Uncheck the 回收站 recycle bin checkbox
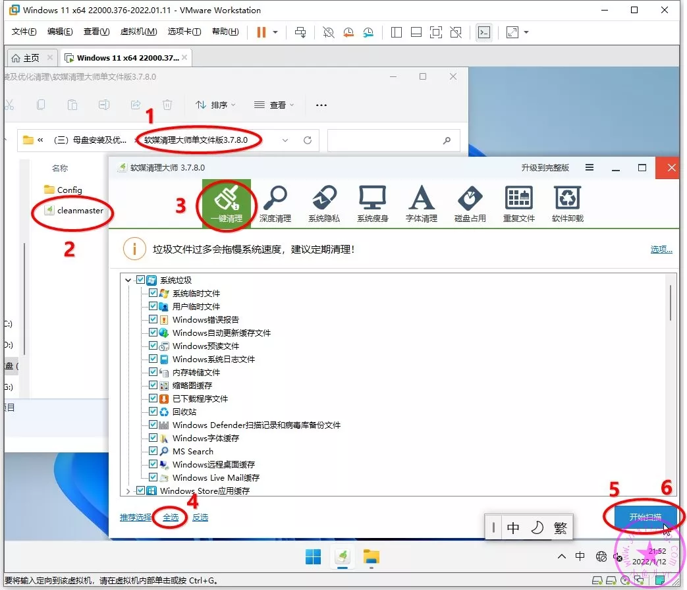The height and width of the screenshot is (590, 687). [x=153, y=412]
